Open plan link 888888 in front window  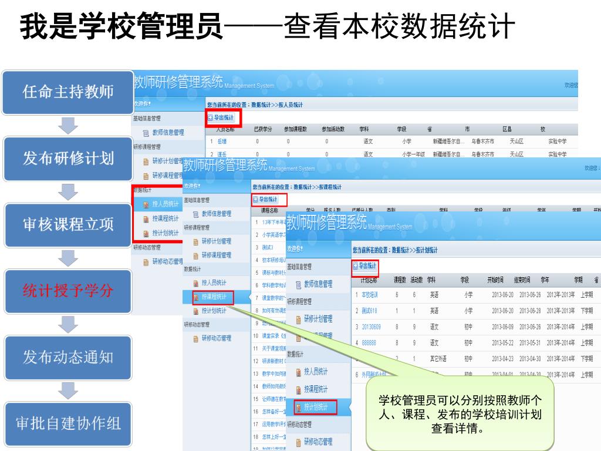click(369, 343)
